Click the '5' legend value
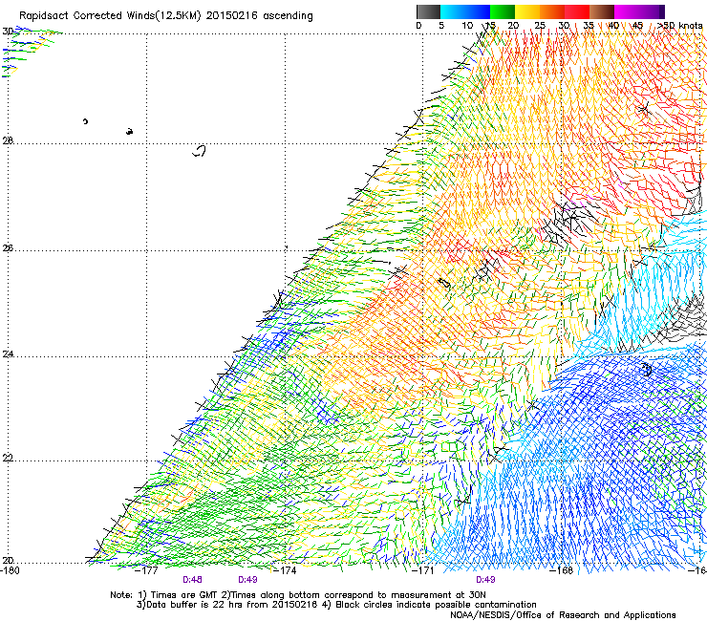 (441, 25)
